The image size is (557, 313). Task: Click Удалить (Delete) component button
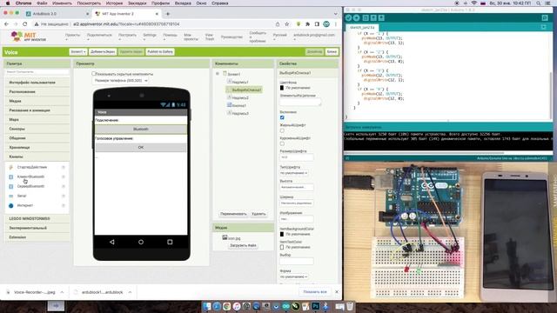tap(258, 214)
